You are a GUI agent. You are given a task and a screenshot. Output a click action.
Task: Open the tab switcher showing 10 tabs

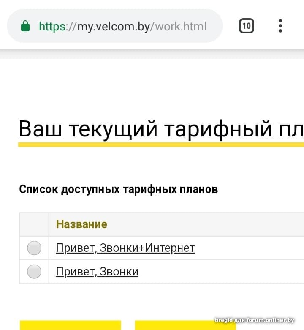coord(247,26)
